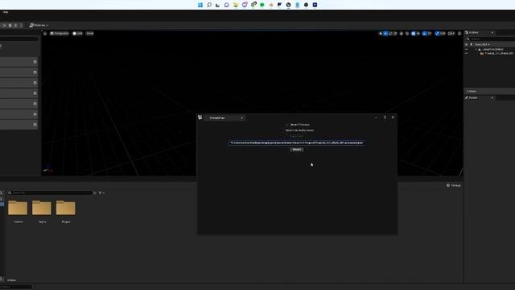Click the Import button below the path field
515x290 pixels.
(x=297, y=150)
